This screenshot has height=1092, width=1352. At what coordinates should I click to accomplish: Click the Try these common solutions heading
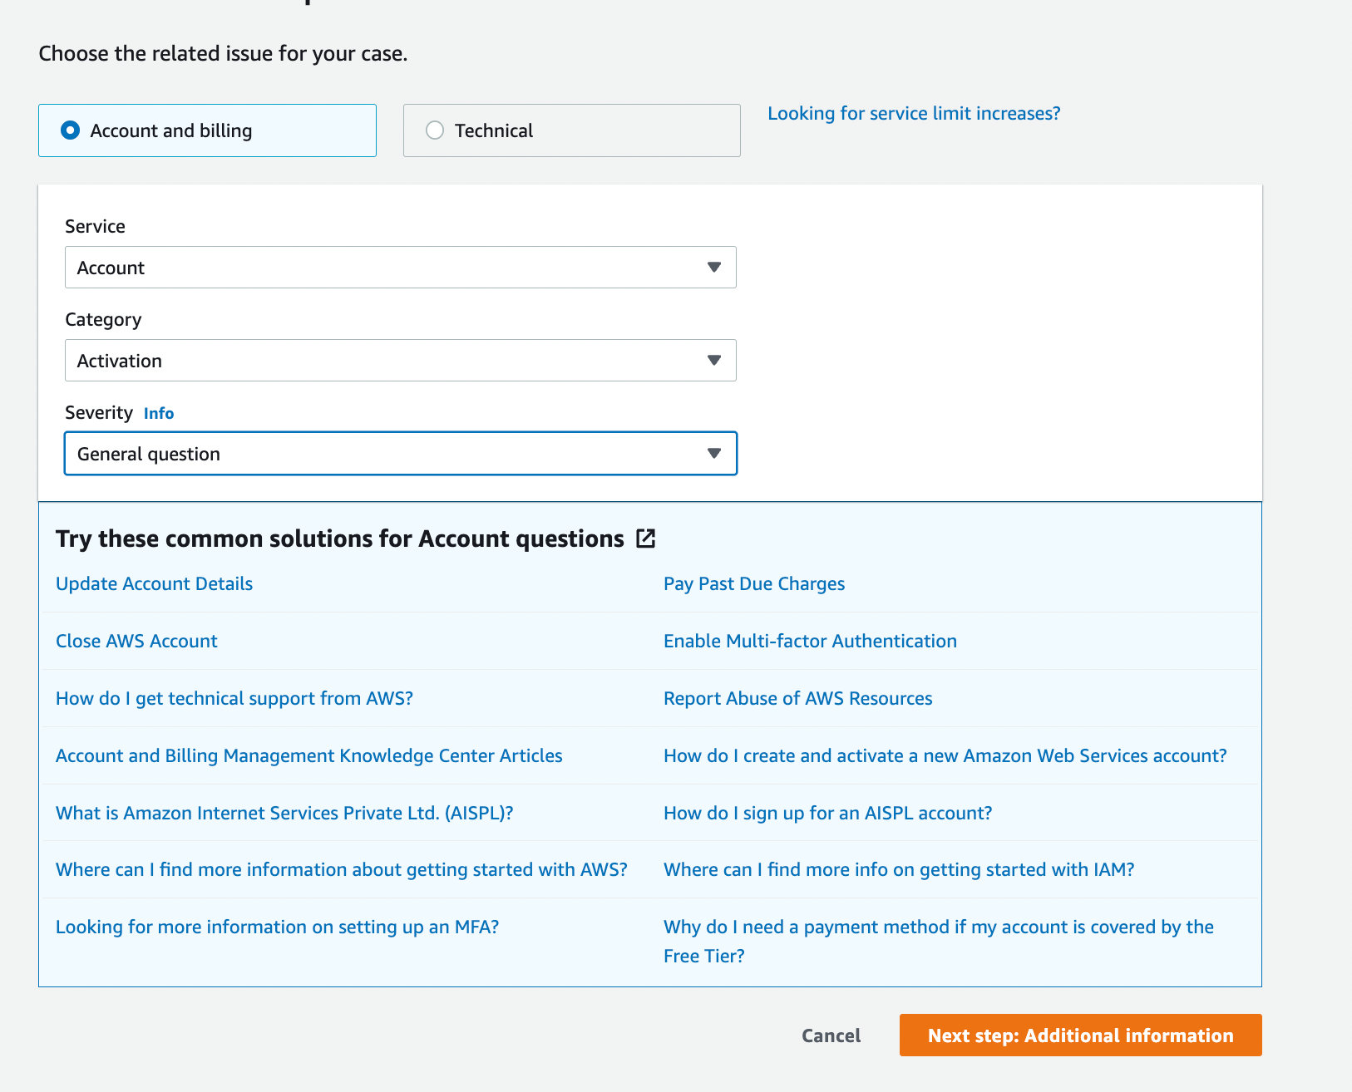340,539
